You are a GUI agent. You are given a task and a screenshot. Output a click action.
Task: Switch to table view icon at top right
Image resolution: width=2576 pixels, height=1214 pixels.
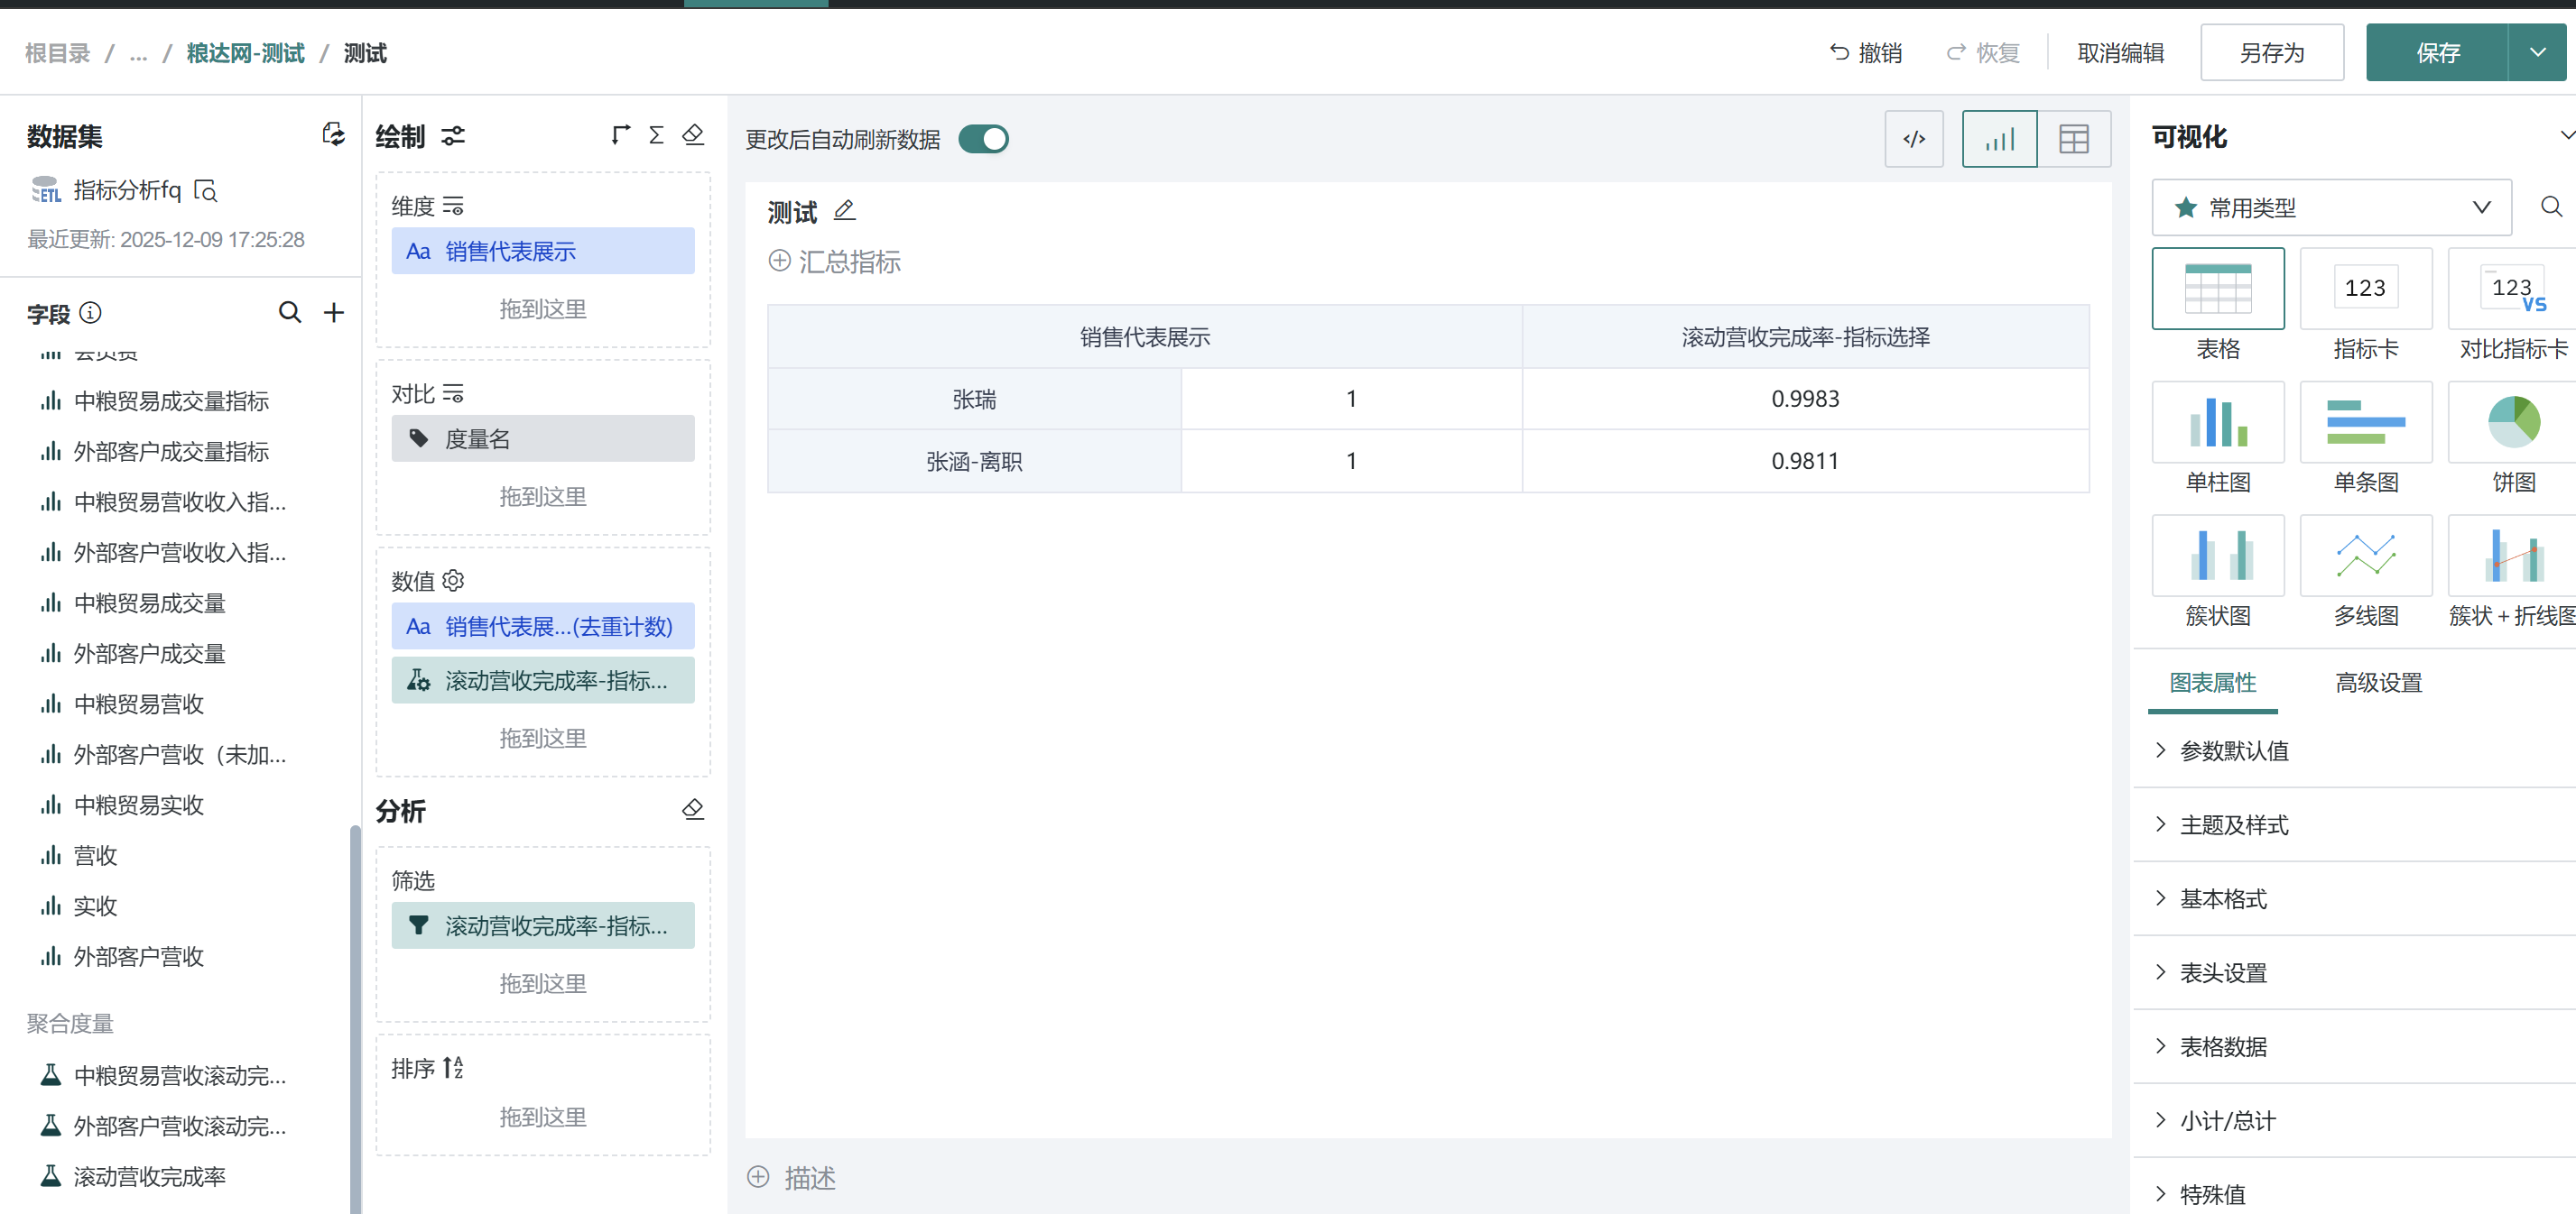pos(2075,139)
